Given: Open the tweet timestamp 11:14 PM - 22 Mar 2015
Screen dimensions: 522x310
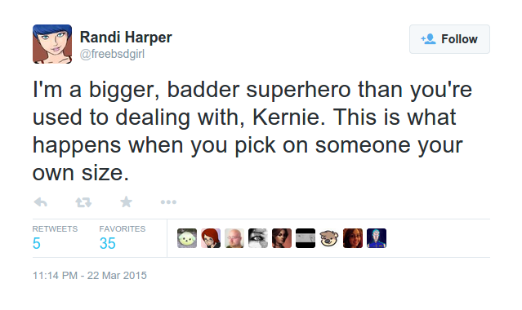Looking at the screenshot, I should pyautogui.click(x=90, y=276).
